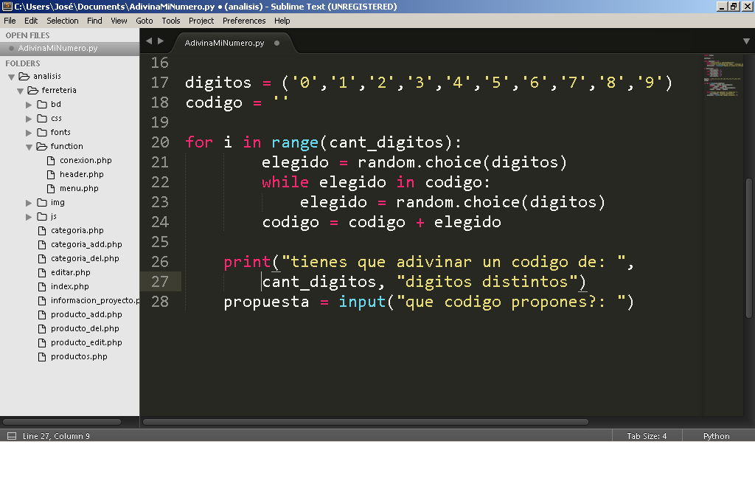
Task: Click the Sublime Text title bar app icon
Action: 7,6
